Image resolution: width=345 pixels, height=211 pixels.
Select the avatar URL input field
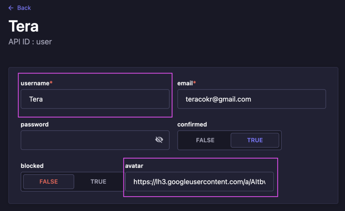[199, 182]
